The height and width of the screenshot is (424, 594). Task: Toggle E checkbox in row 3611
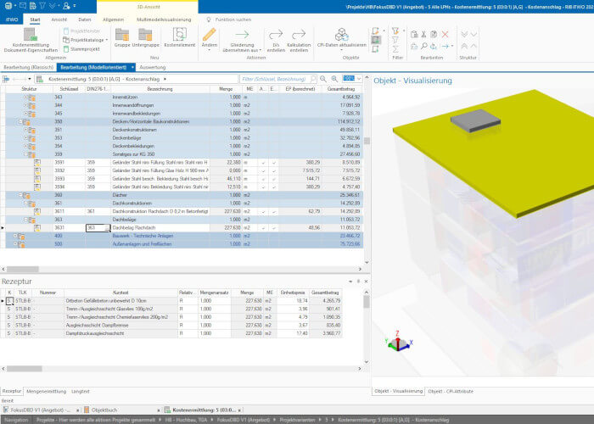274,212
